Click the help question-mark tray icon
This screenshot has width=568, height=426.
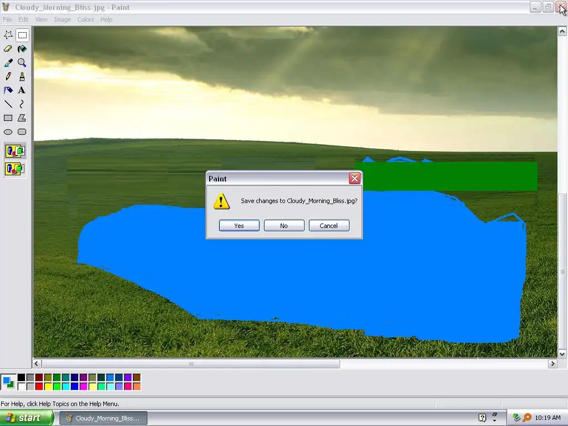coord(482,418)
